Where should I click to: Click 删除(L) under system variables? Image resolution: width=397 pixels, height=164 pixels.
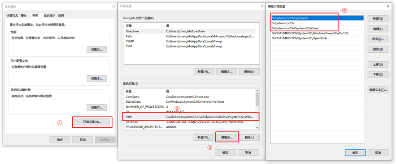click(249, 138)
